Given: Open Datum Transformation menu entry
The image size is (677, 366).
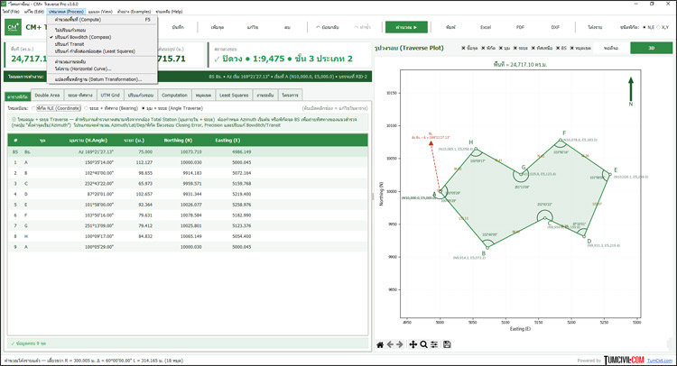Looking at the screenshot, I should (x=98, y=79).
